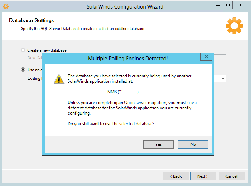The height and width of the screenshot is (187, 251).
Task: Click Yes to use the selected database
Action: (x=158, y=144)
